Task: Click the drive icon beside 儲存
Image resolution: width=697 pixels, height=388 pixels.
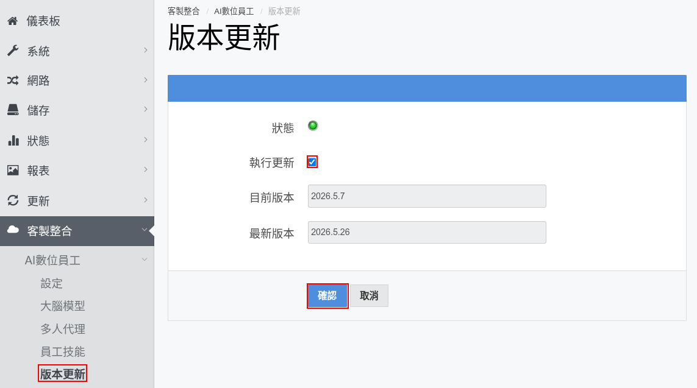Action: (x=13, y=110)
